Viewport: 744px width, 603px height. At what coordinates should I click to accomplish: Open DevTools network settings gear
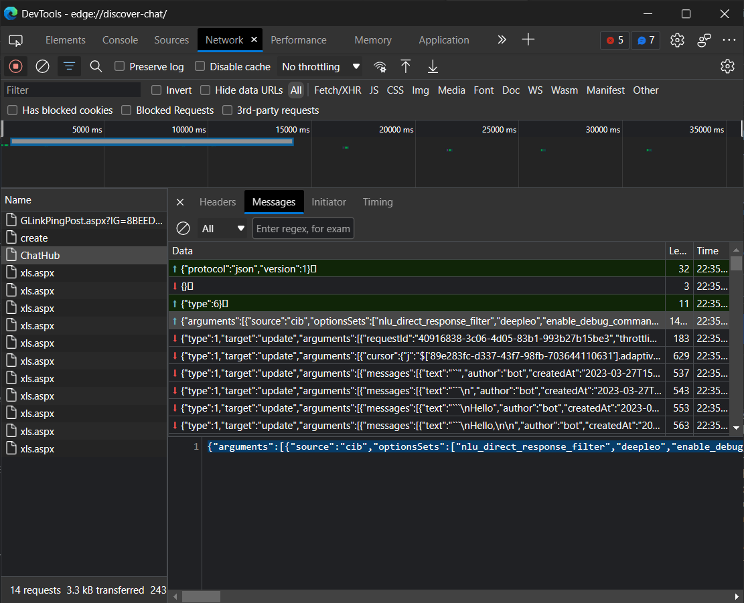click(x=727, y=66)
